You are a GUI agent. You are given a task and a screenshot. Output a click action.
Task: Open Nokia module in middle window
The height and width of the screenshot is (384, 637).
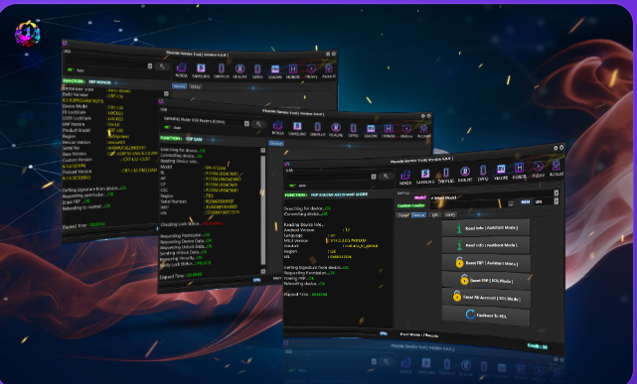(278, 128)
